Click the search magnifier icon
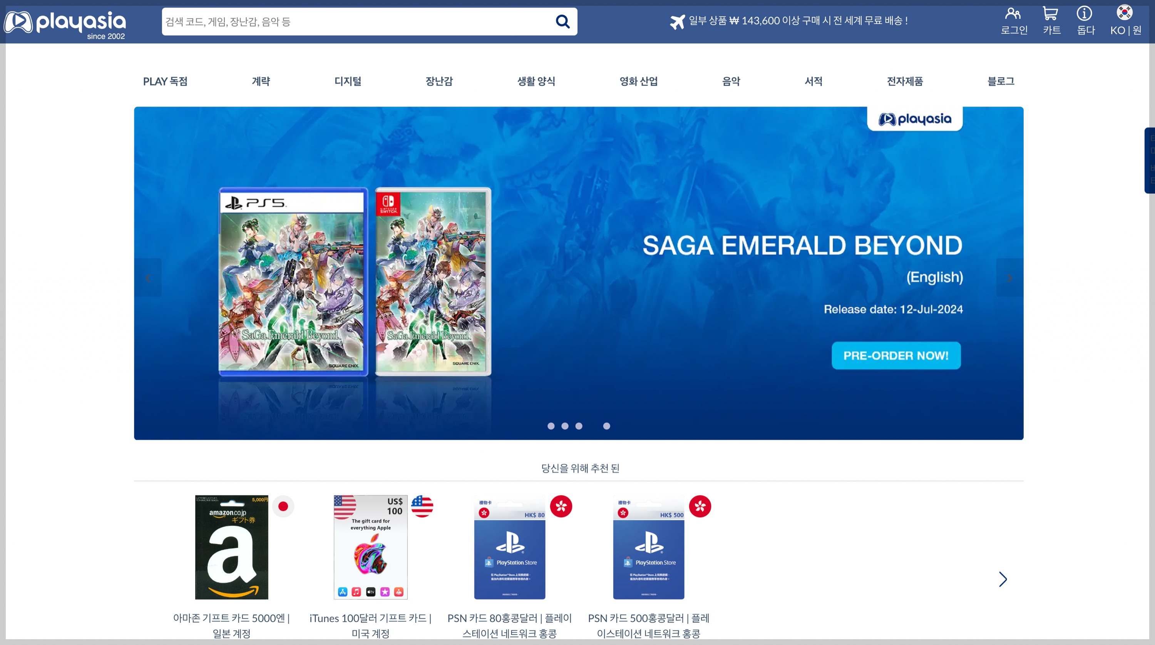The width and height of the screenshot is (1155, 645). [x=562, y=22]
